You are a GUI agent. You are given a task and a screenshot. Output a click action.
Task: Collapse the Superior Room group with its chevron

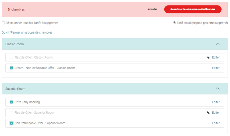[218, 89]
